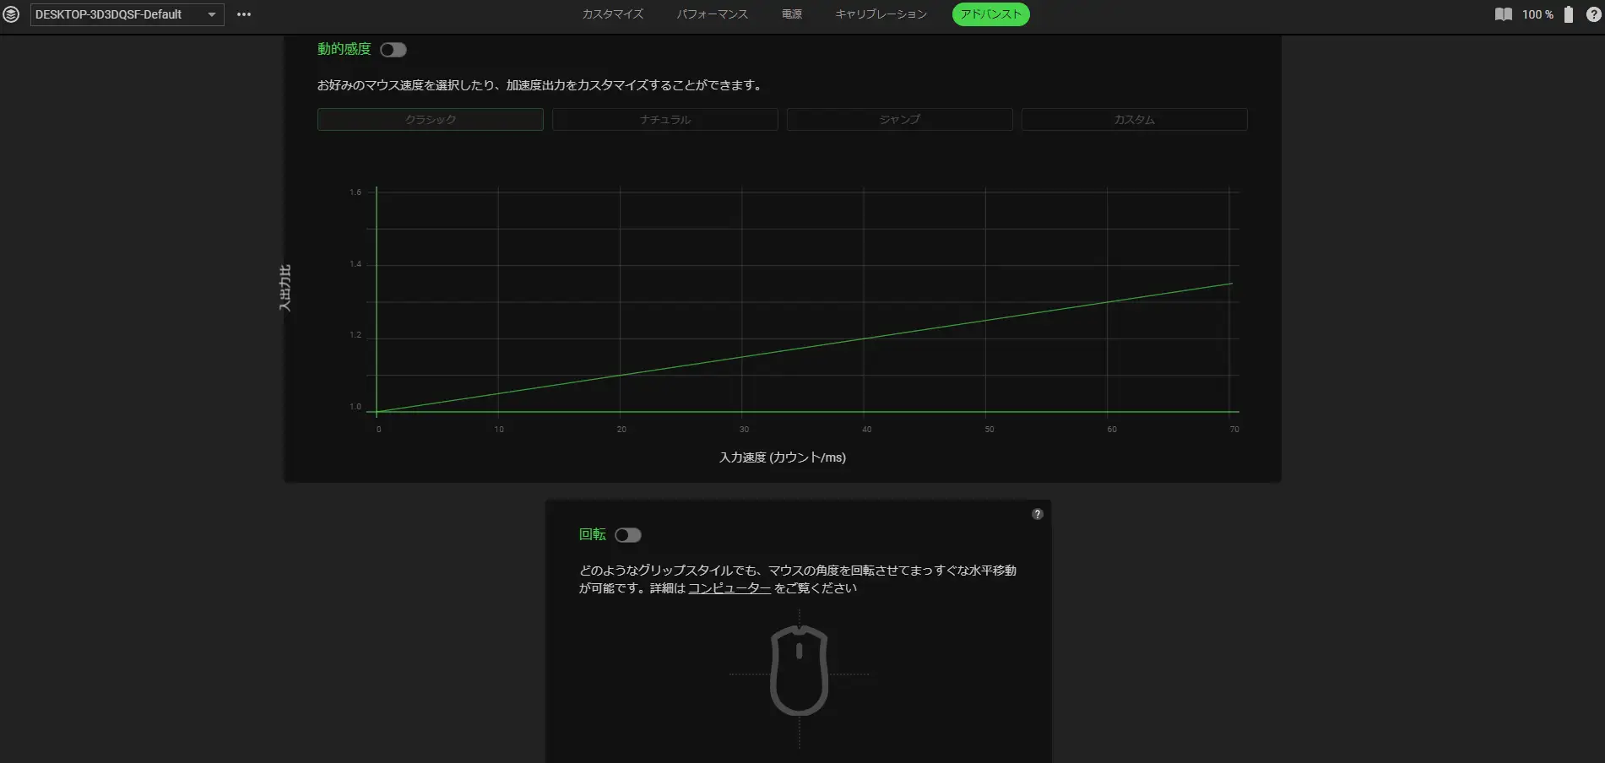Switch to the カスタマイズ tab
Screen dimensions: 1605x763
click(612, 14)
